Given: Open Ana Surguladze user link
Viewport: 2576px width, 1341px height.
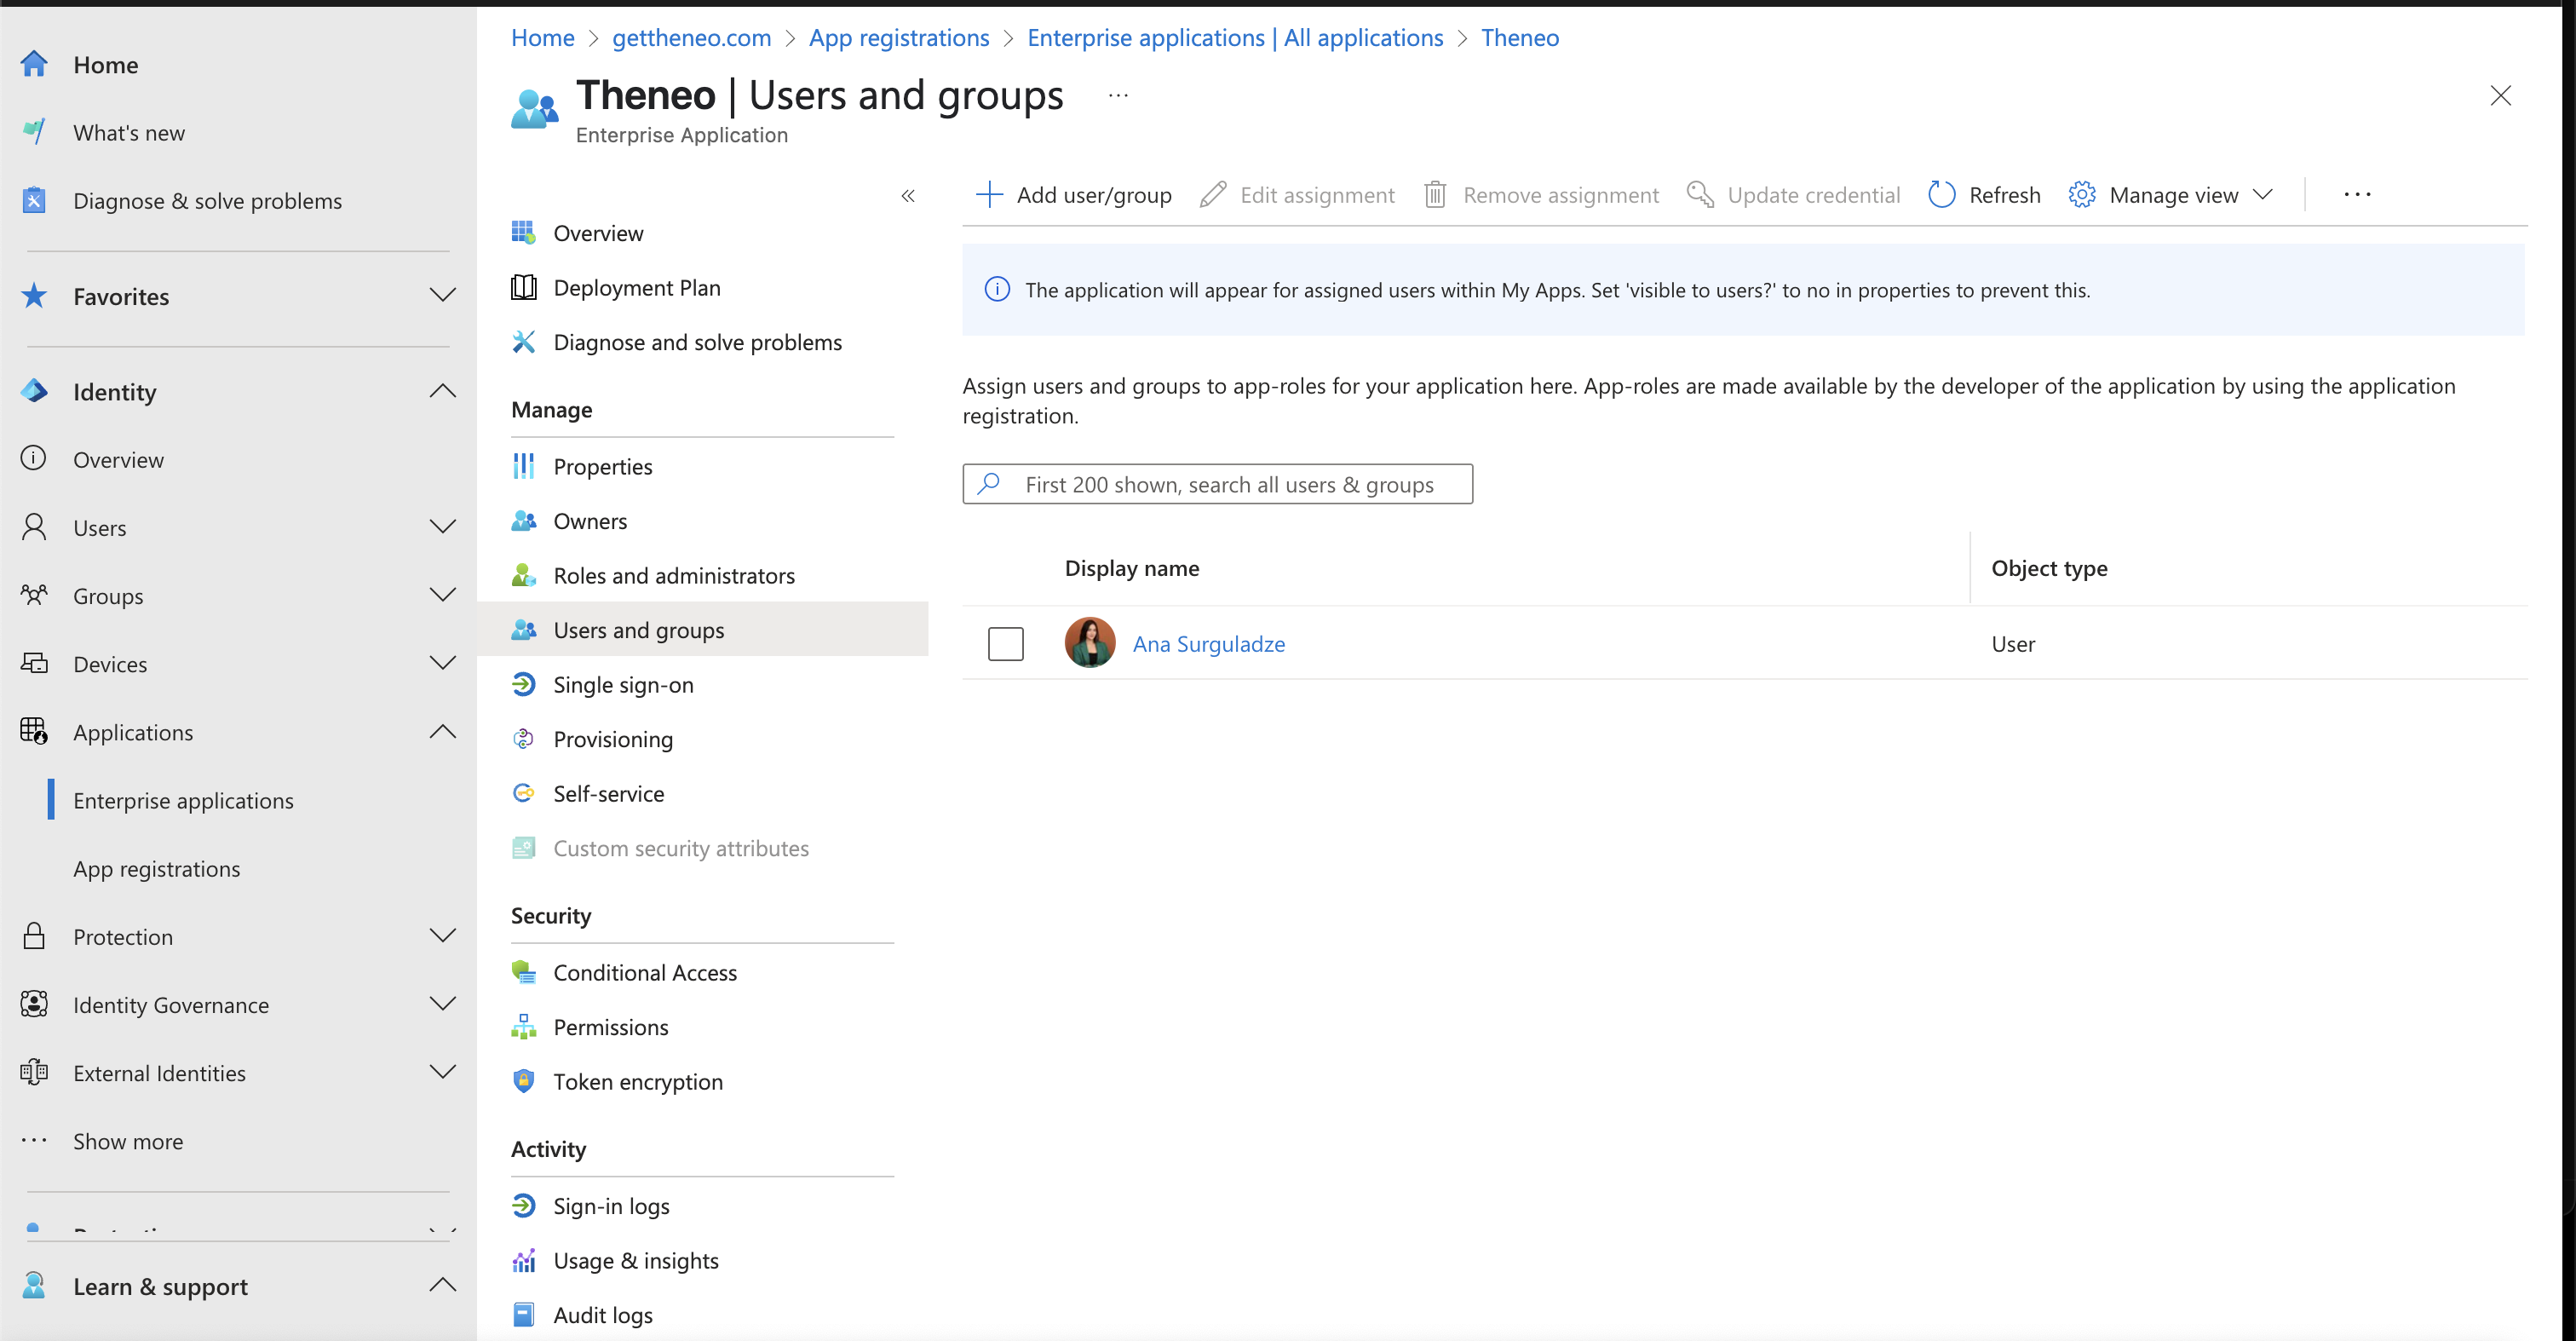Looking at the screenshot, I should pos(1208,644).
